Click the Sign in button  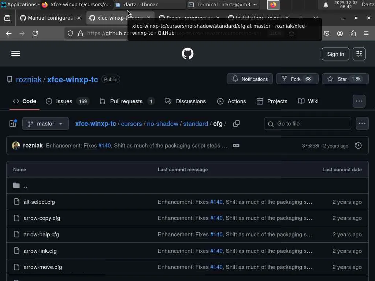[335, 54]
